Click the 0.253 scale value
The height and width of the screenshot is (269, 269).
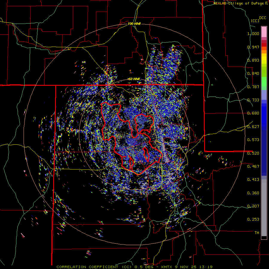(253, 219)
